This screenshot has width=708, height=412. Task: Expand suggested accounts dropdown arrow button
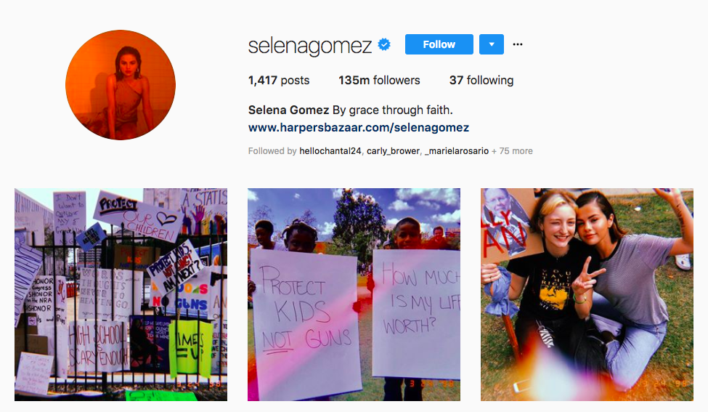pos(492,44)
